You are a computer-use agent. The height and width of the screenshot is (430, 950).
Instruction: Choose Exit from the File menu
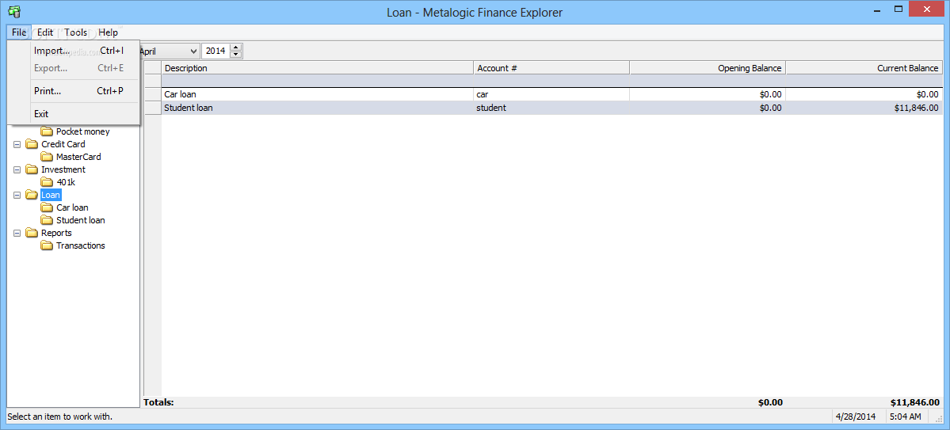click(74, 114)
